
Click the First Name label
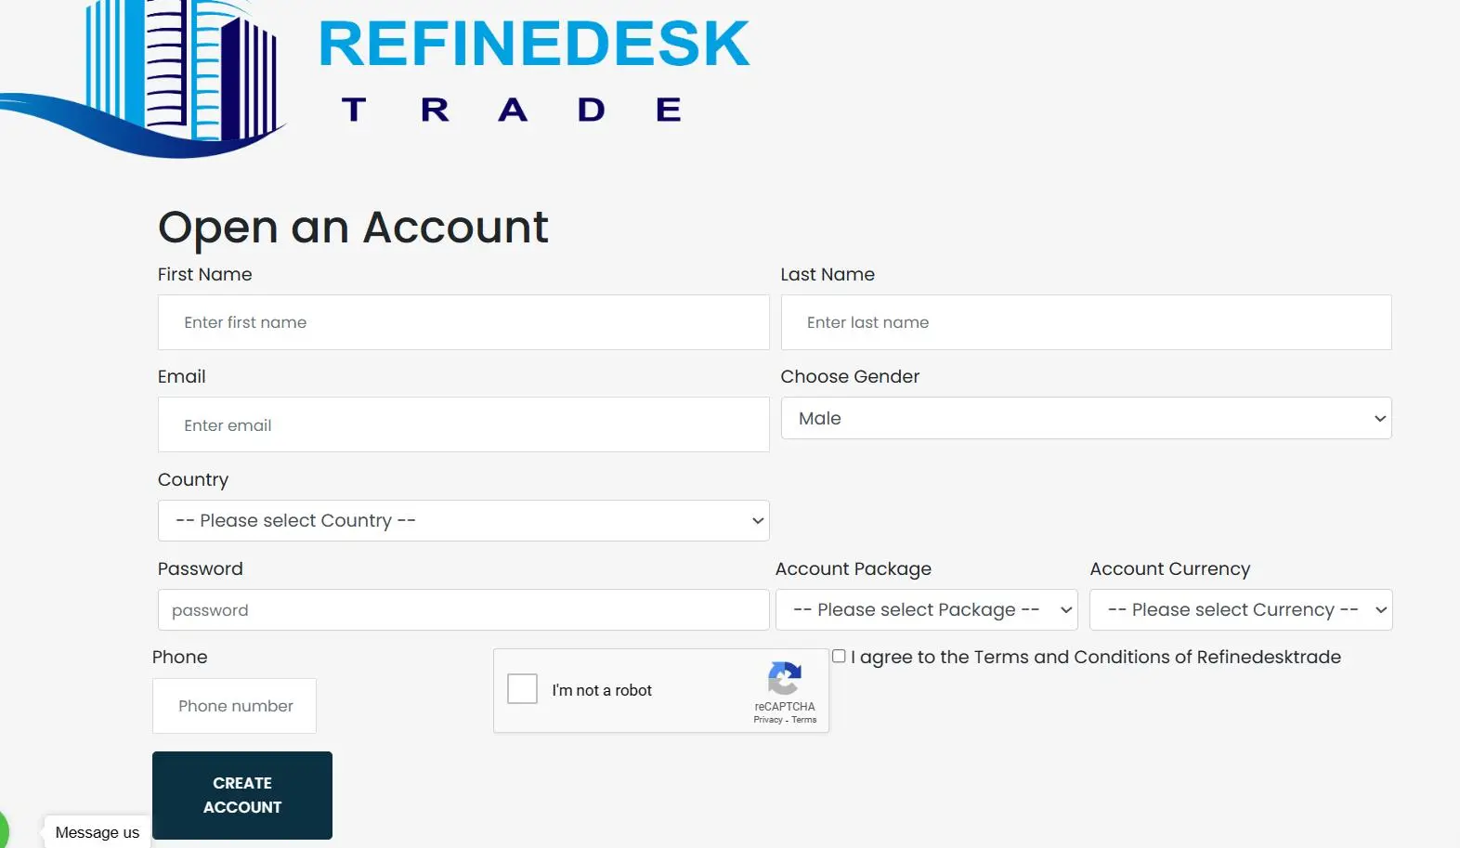[x=204, y=274]
